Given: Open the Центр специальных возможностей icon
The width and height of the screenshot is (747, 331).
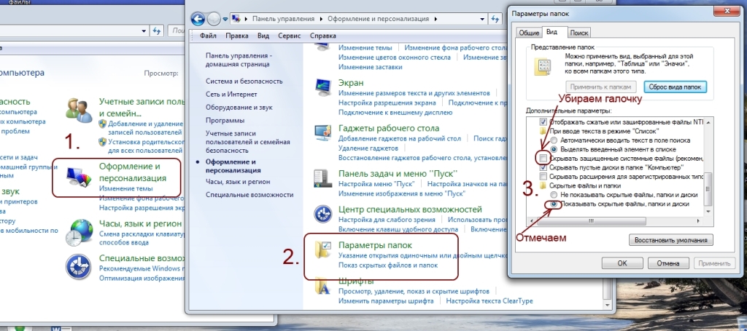Looking at the screenshot, I should point(322,215).
